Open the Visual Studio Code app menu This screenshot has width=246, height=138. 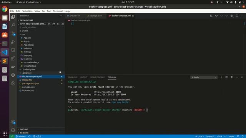click(x=28, y=2)
